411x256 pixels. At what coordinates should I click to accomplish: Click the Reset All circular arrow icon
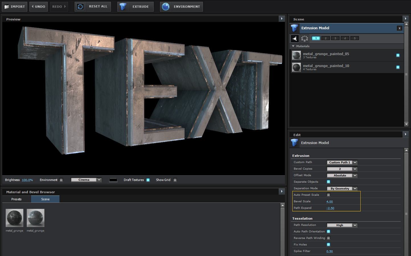click(x=81, y=7)
